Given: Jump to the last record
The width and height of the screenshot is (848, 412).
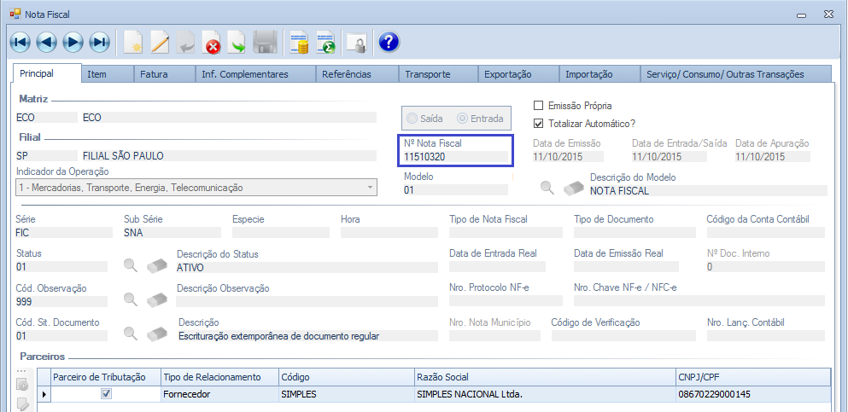Looking at the screenshot, I should coord(100,42).
